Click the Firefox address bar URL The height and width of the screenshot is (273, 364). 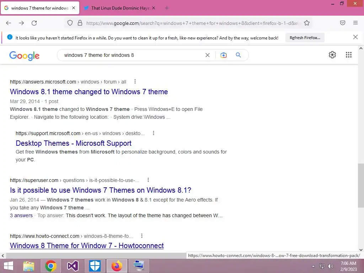(193, 23)
